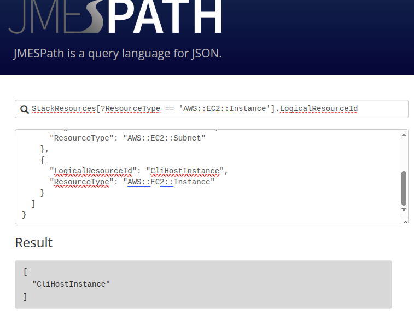
Task: Click 'LogicalResourceId' at end of query
Action: [x=319, y=109]
